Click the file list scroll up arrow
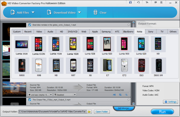Image resolution: width=180 pixels, height=117 pixels. point(134,22)
